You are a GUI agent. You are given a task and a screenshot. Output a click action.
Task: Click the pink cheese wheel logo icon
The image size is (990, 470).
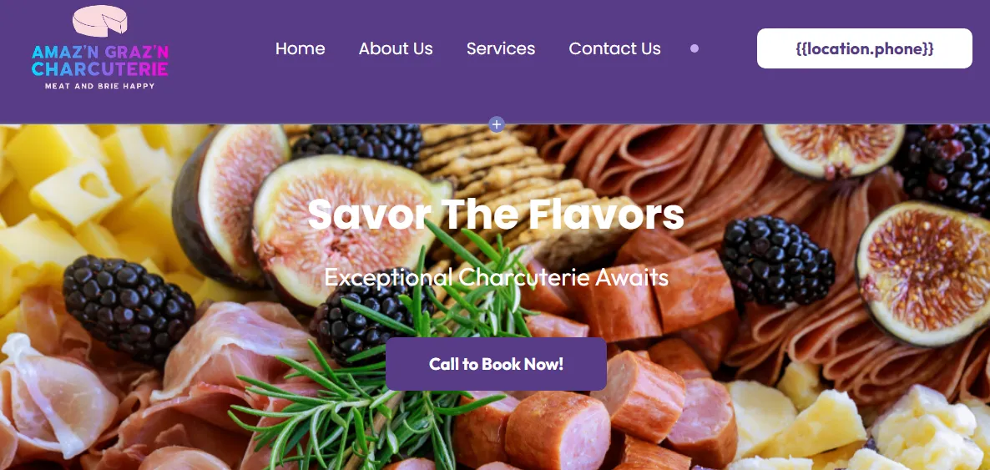(x=100, y=21)
